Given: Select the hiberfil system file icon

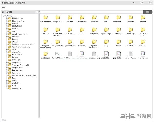Looking at the screenshot, I should click(82, 54).
